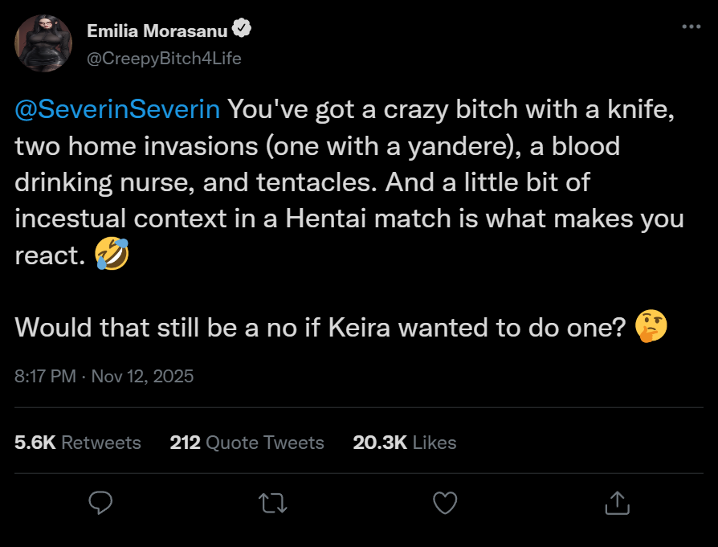Screen dimensions: 718x547
Task: Click the laughing crying emoji
Action: [x=112, y=255]
